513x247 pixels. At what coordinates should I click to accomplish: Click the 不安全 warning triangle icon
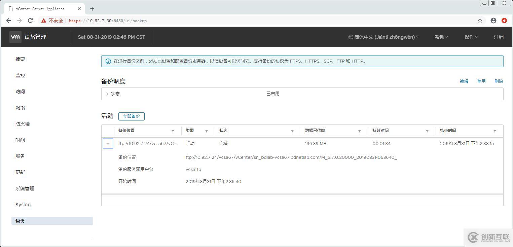pos(43,21)
